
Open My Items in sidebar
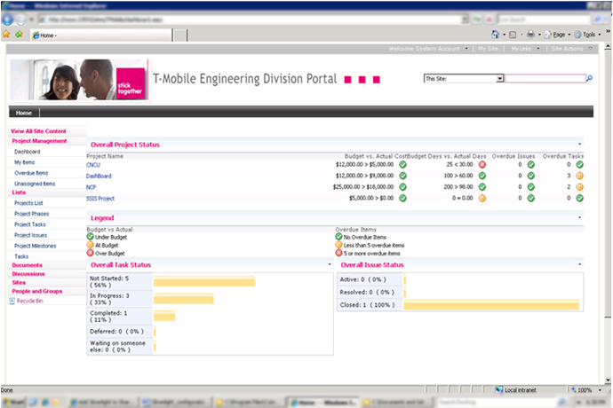(24, 162)
